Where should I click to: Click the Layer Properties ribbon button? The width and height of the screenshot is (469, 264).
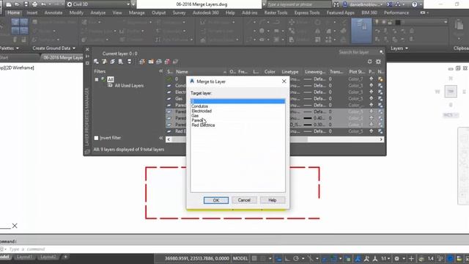point(361,31)
